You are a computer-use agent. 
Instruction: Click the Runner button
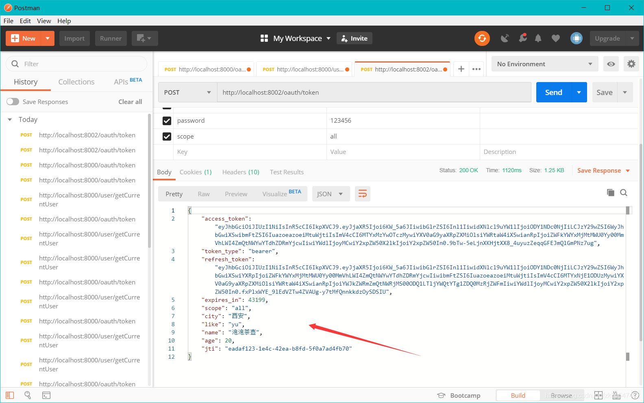click(x=111, y=38)
